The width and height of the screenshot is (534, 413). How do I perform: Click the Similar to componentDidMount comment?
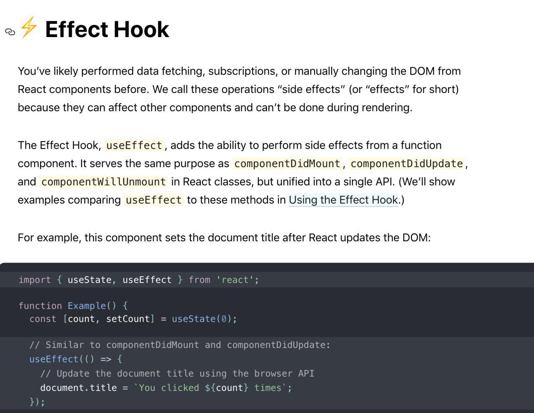[180, 345]
